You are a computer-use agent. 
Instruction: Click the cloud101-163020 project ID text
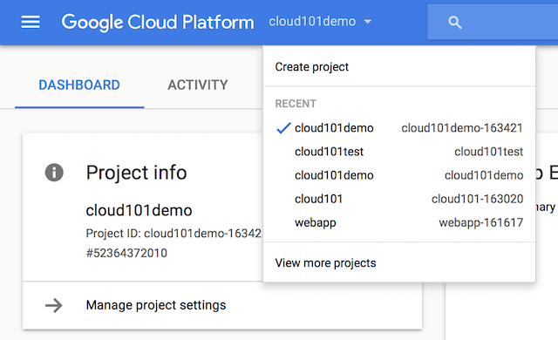pos(477,199)
